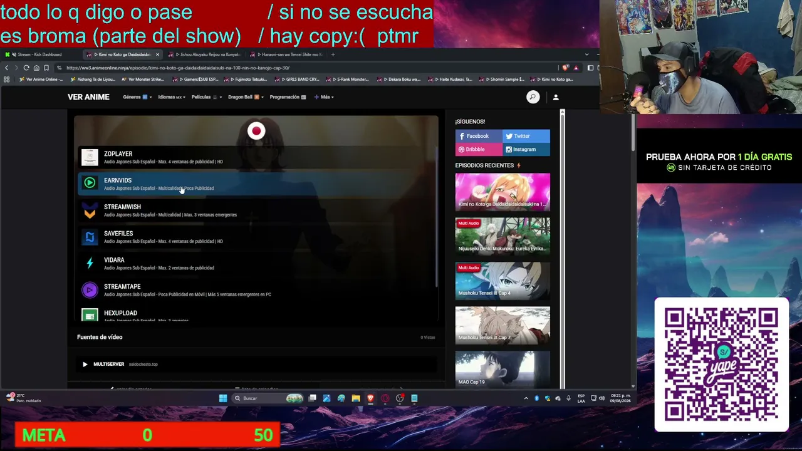Expand the Más dropdown menu

324,97
